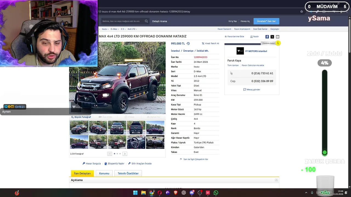Open Büyük Fotoğraf view

[x=81, y=117]
